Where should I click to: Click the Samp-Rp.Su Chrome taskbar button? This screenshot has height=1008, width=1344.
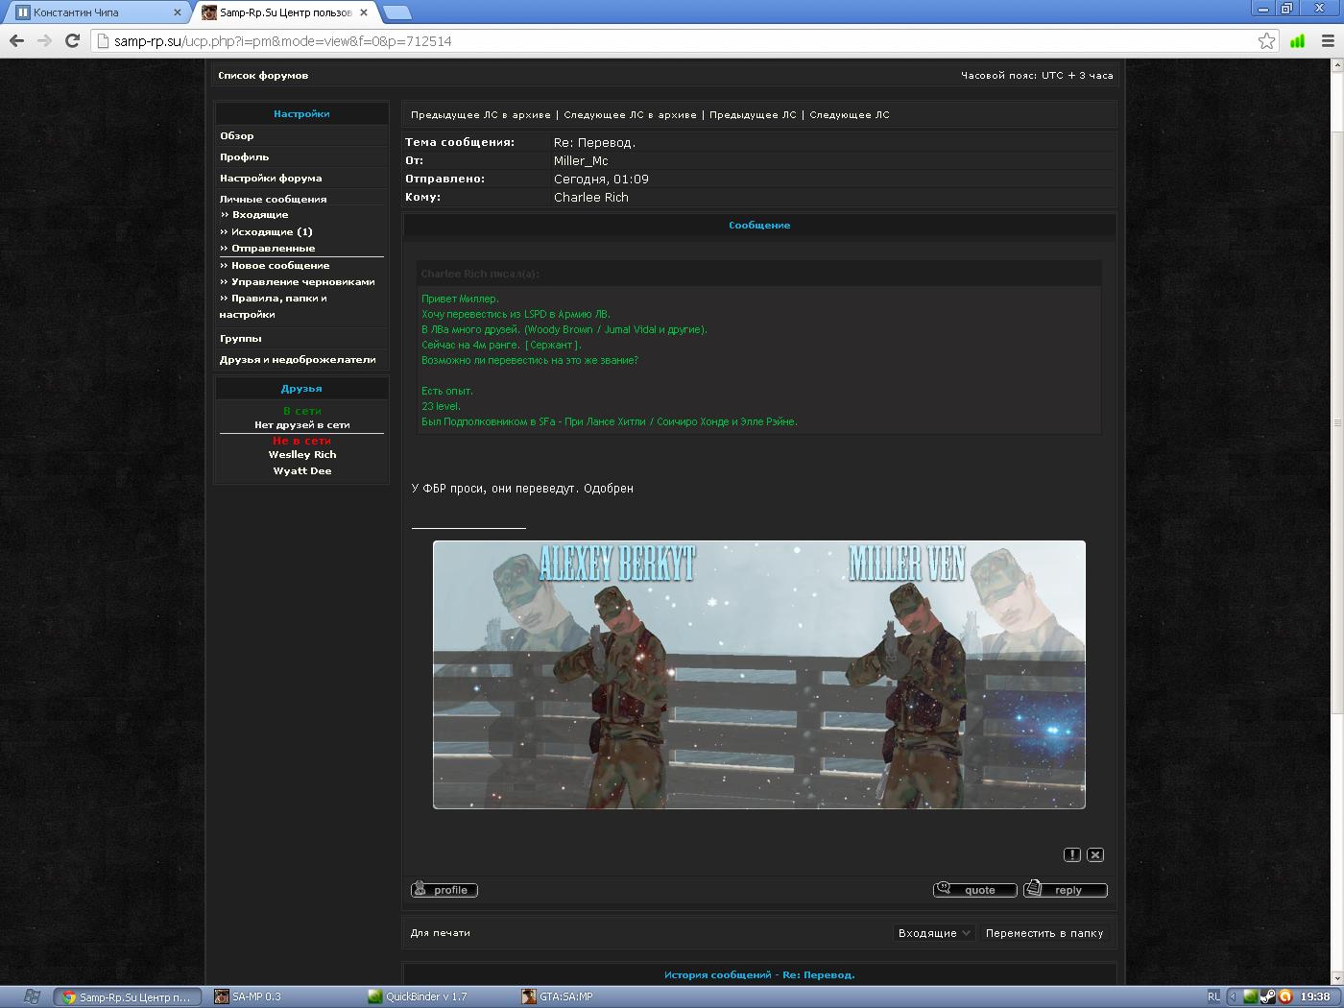pos(129,996)
